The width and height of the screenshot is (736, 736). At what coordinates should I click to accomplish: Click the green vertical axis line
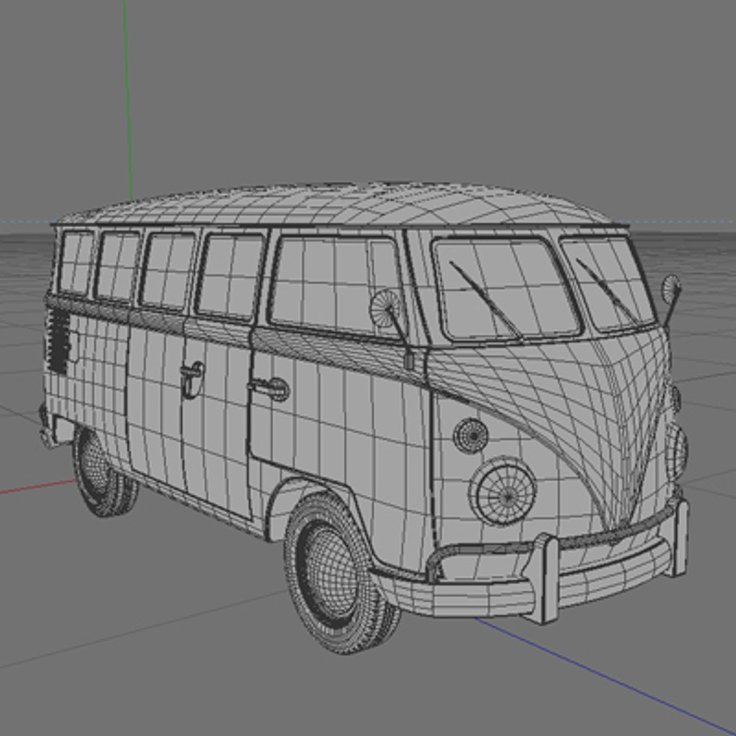127,100
